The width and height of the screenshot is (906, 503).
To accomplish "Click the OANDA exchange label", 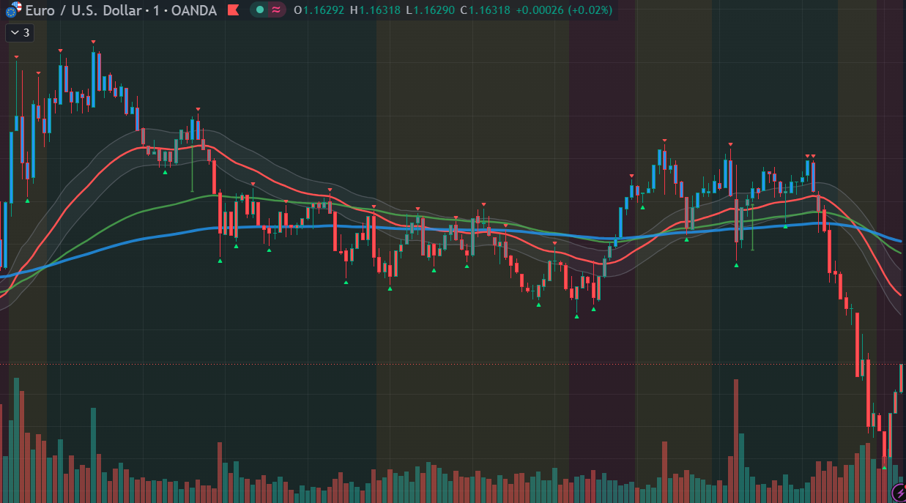I will click(194, 10).
